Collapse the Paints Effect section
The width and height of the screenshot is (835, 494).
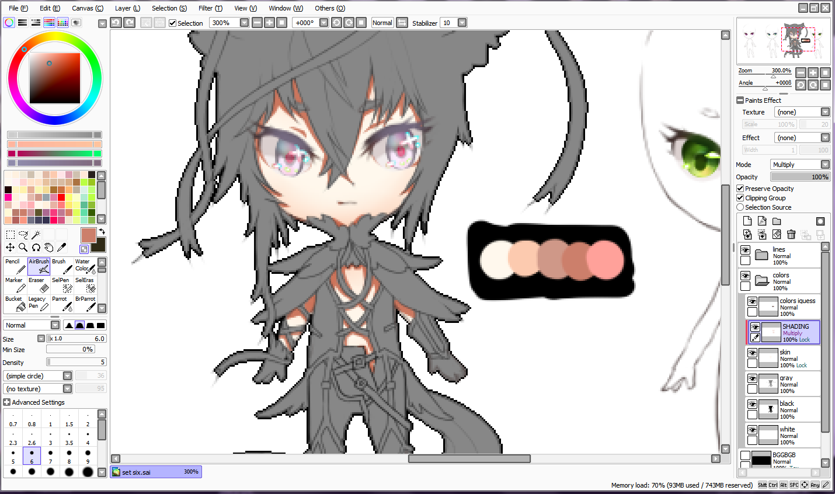740,100
